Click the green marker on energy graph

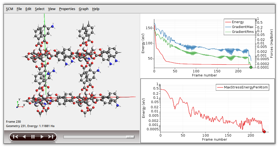point(251,67)
